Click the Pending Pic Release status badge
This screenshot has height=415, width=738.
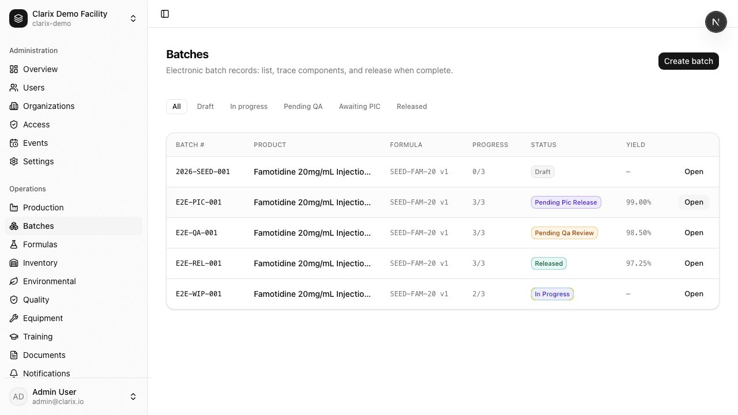566,202
